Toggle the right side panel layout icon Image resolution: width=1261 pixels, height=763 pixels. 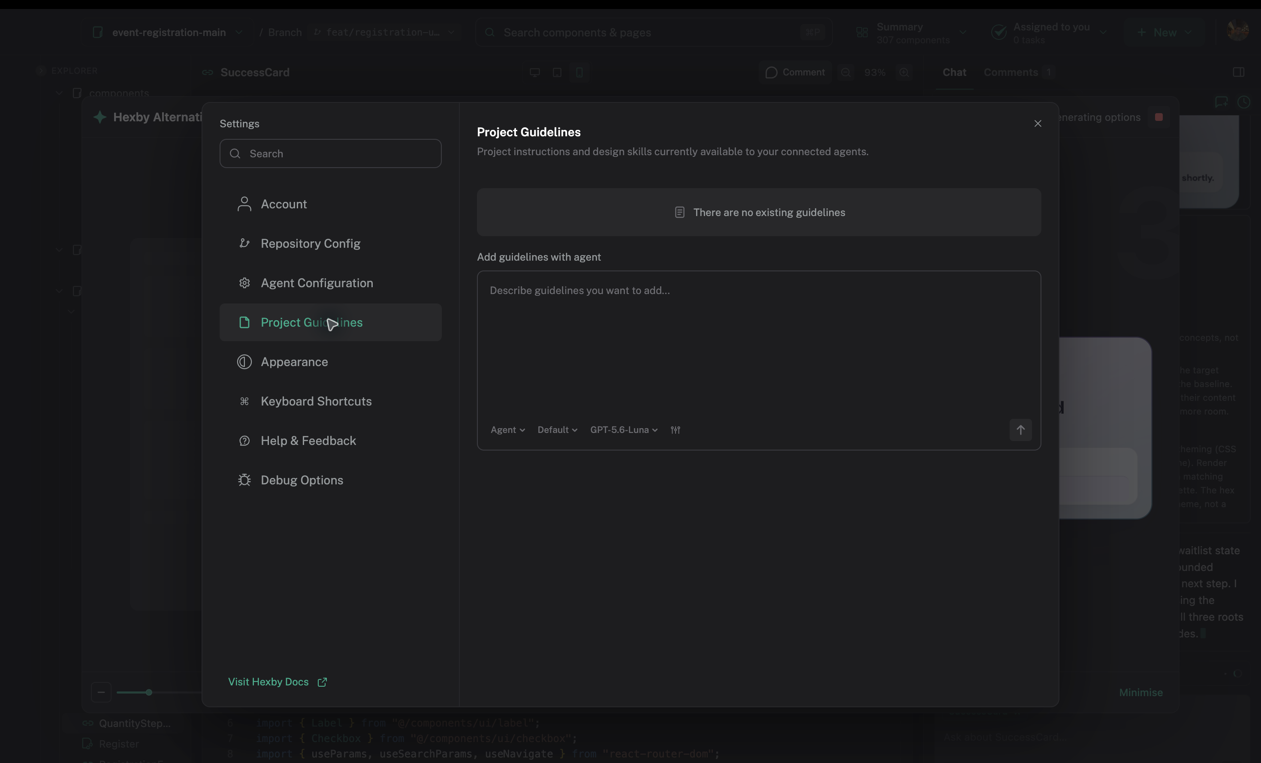point(1238,72)
